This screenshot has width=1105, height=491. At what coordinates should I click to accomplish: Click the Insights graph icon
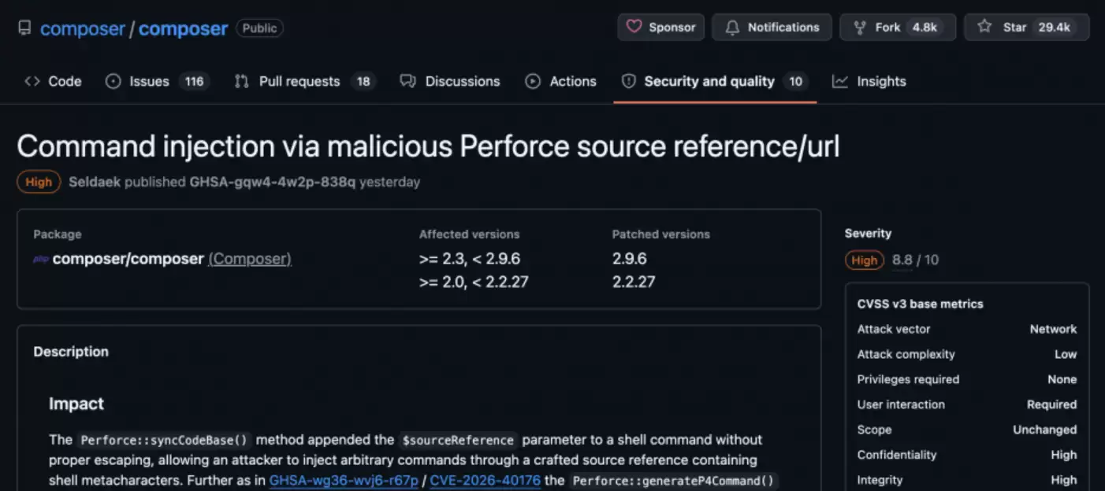point(840,81)
